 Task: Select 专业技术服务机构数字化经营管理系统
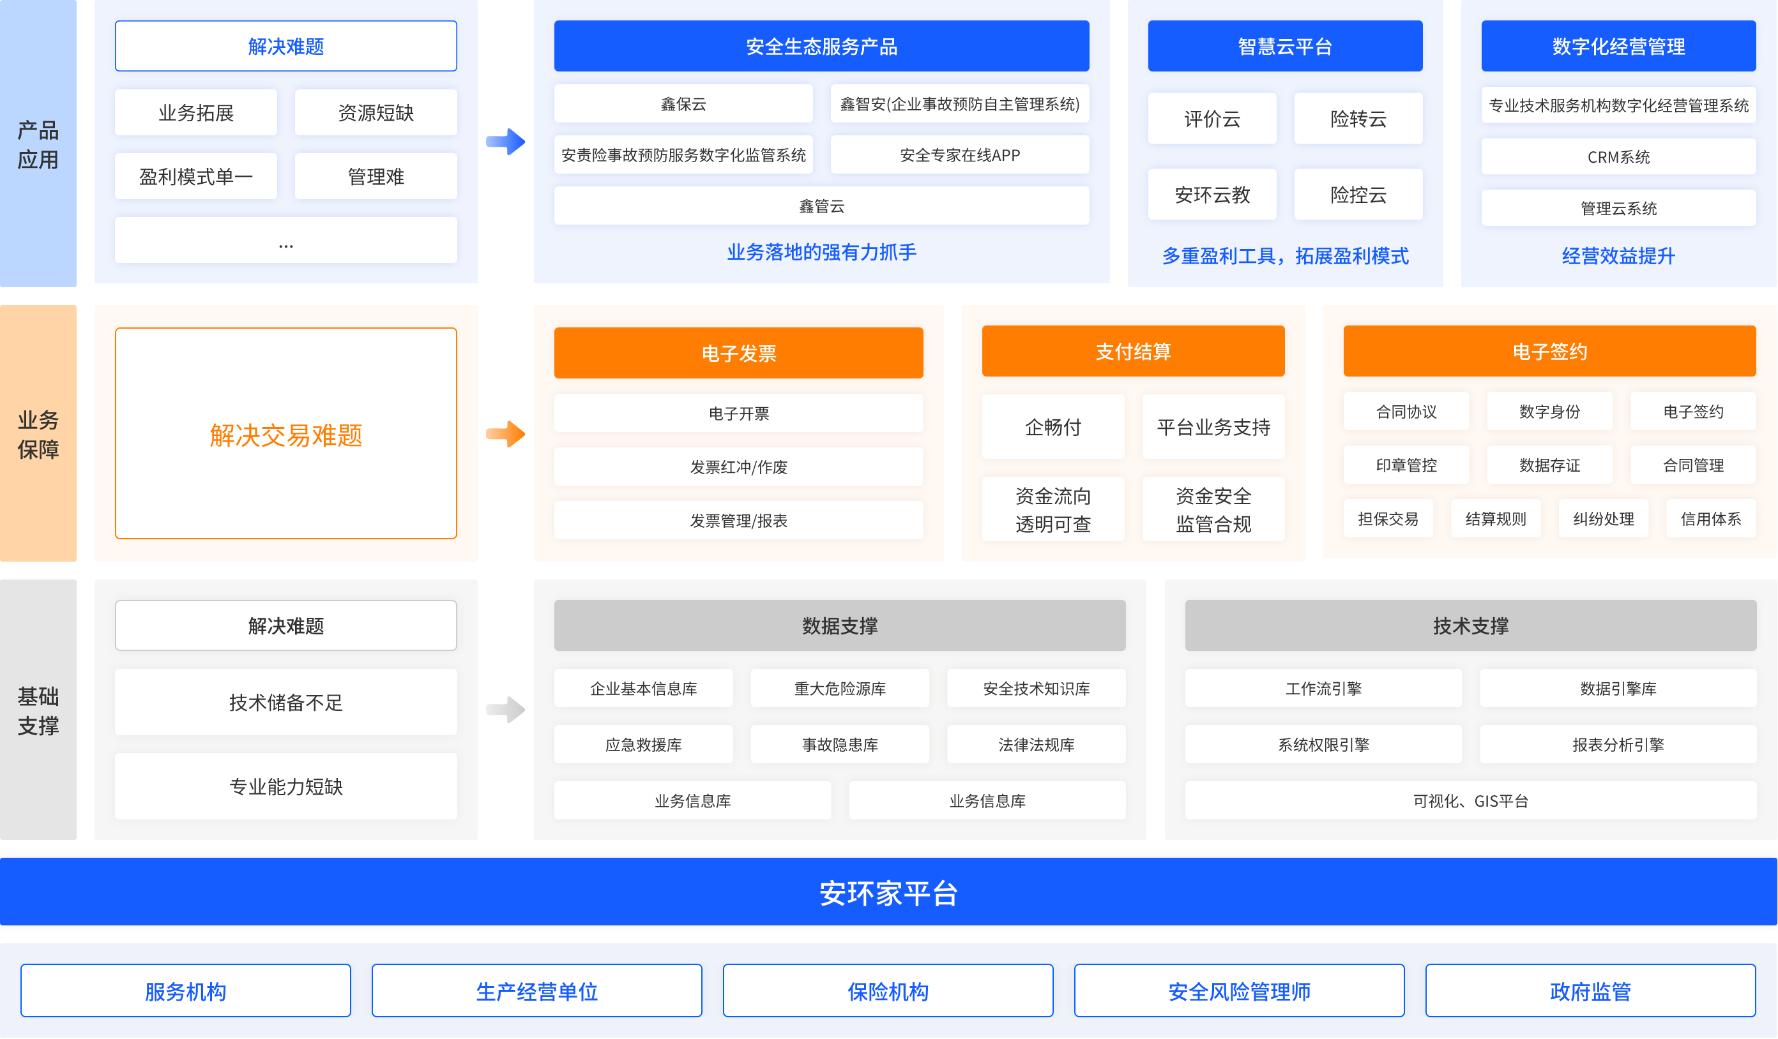coord(1618,105)
